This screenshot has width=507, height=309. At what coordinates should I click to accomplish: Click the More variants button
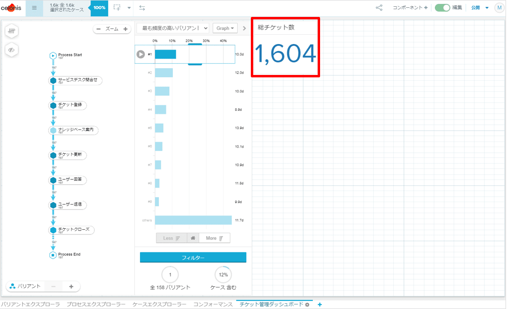(x=215, y=238)
